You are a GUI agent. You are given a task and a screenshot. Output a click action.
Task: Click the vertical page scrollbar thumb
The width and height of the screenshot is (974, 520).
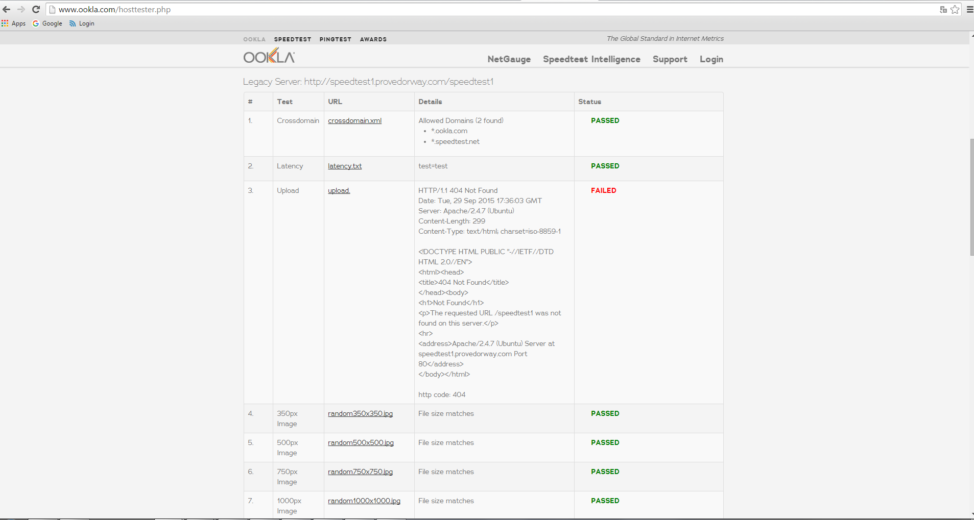pos(971,197)
